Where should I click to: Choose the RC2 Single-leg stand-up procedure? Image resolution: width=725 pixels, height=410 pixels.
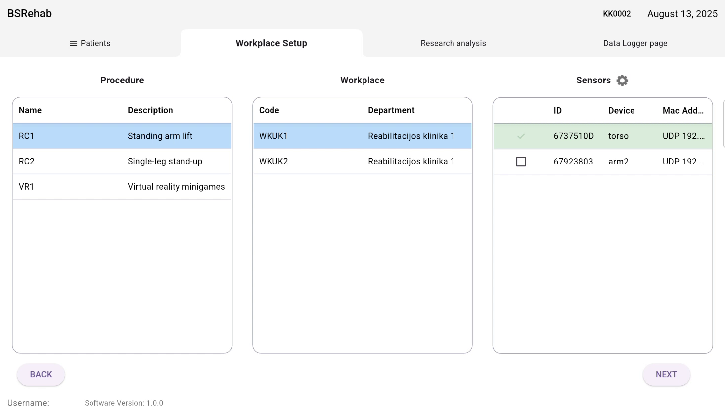(x=122, y=162)
